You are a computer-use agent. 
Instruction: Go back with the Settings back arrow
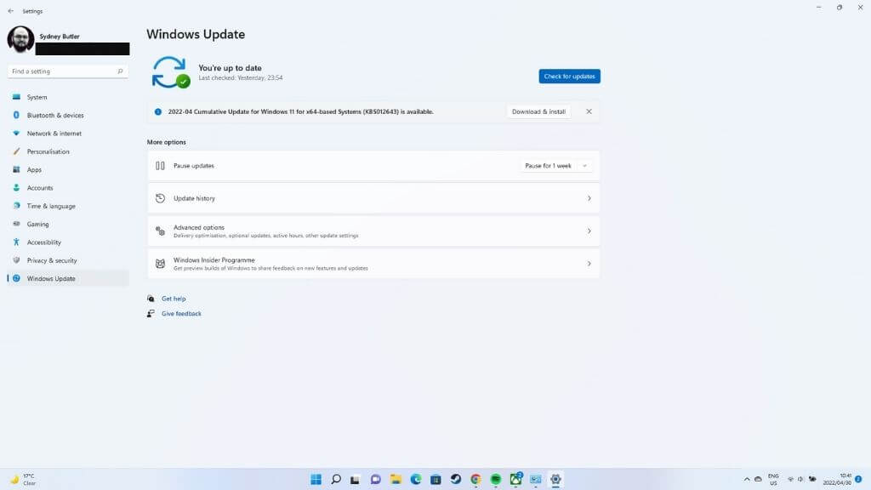point(10,11)
